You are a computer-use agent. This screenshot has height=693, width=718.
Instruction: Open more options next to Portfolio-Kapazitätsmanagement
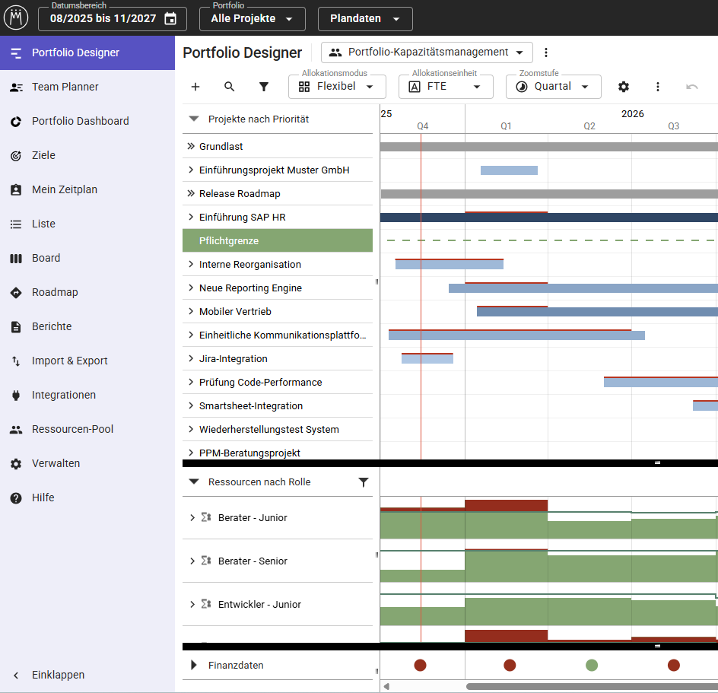[x=545, y=52]
